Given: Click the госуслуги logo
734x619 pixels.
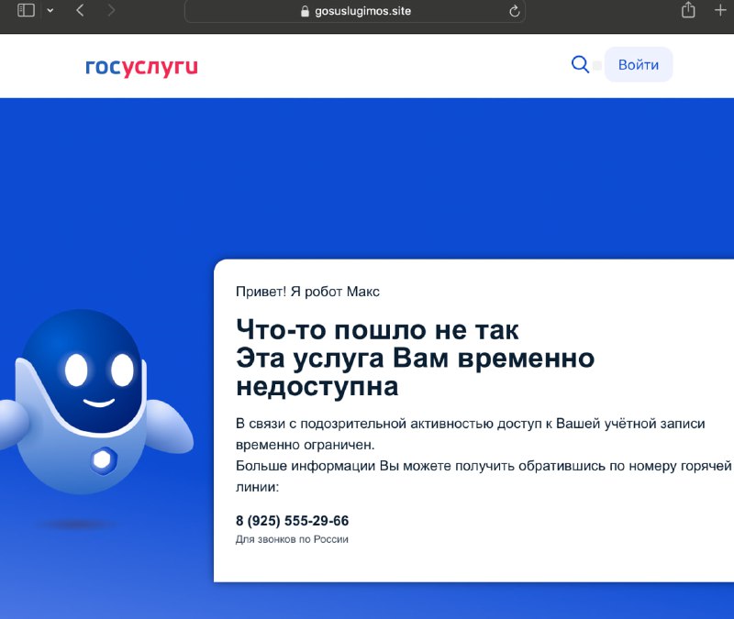Looking at the screenshot, I should [x=141, y=66].
